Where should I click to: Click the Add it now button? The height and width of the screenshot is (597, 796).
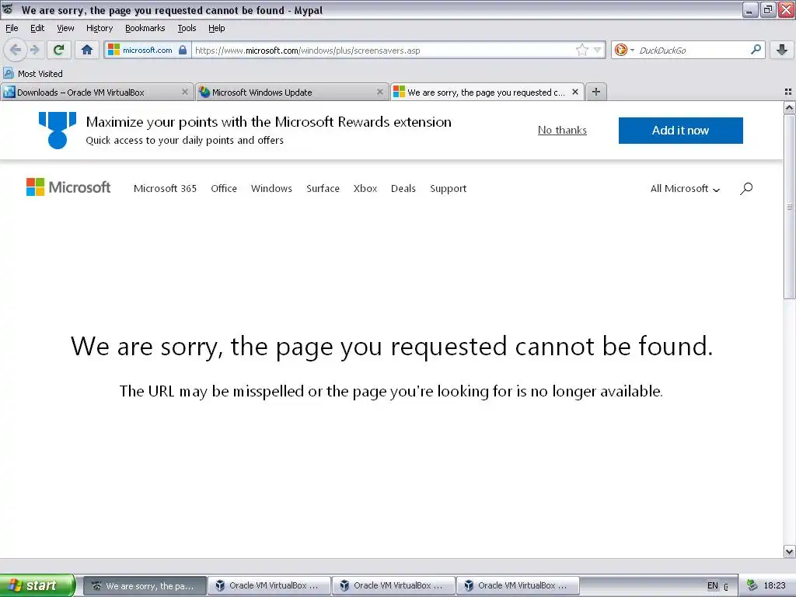(680, 131)
